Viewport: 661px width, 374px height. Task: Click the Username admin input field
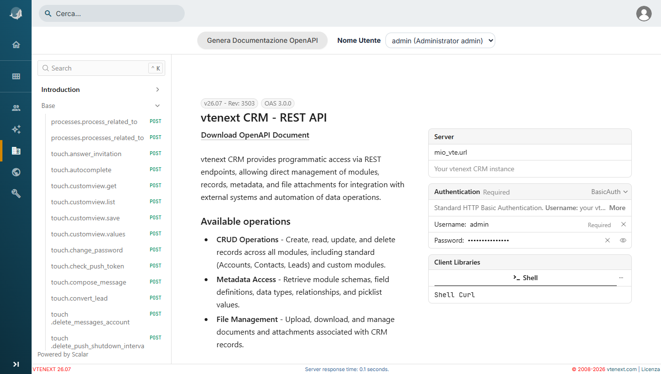[527, 224]
